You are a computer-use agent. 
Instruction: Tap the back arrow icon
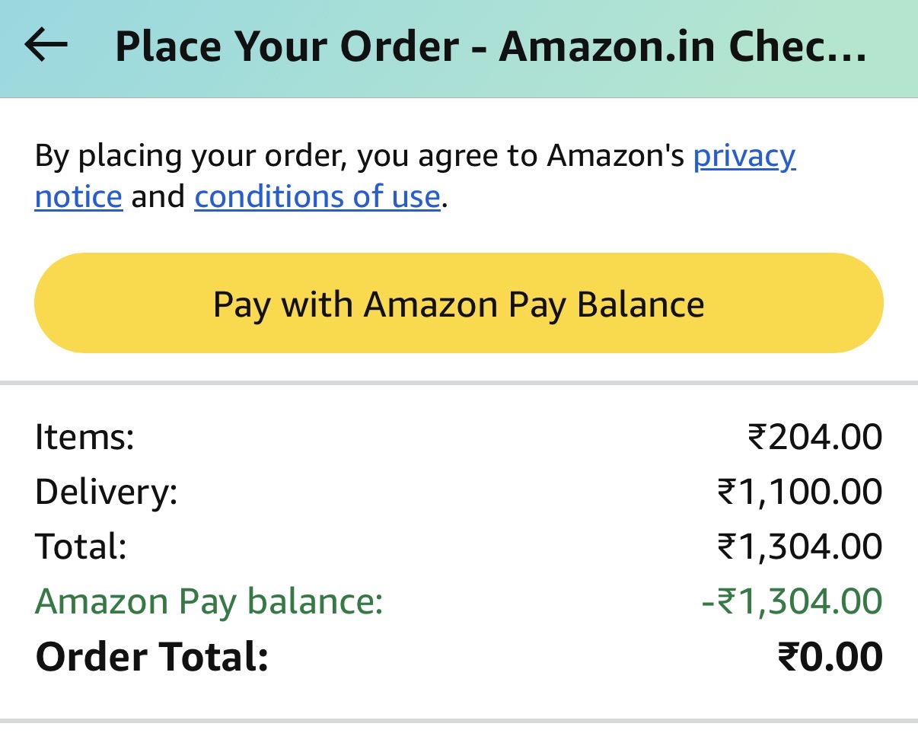[x=46, y=46]
